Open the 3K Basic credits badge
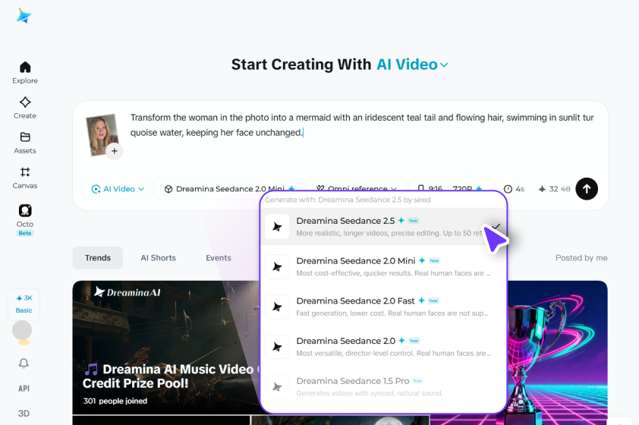 pos(24,304)
